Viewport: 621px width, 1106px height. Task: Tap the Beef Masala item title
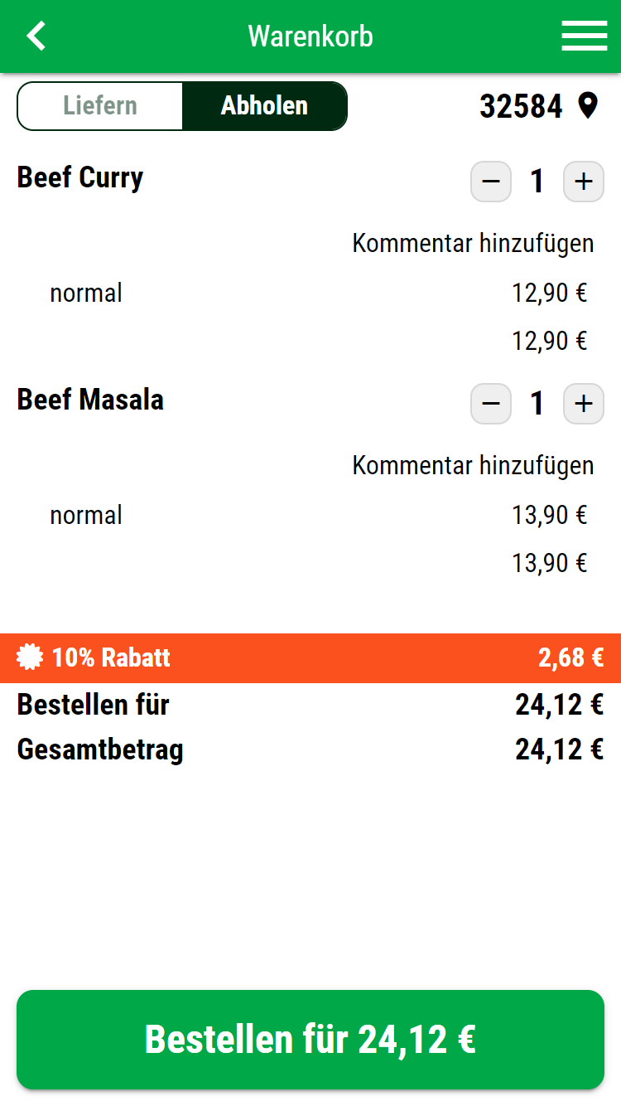point(90,400)
